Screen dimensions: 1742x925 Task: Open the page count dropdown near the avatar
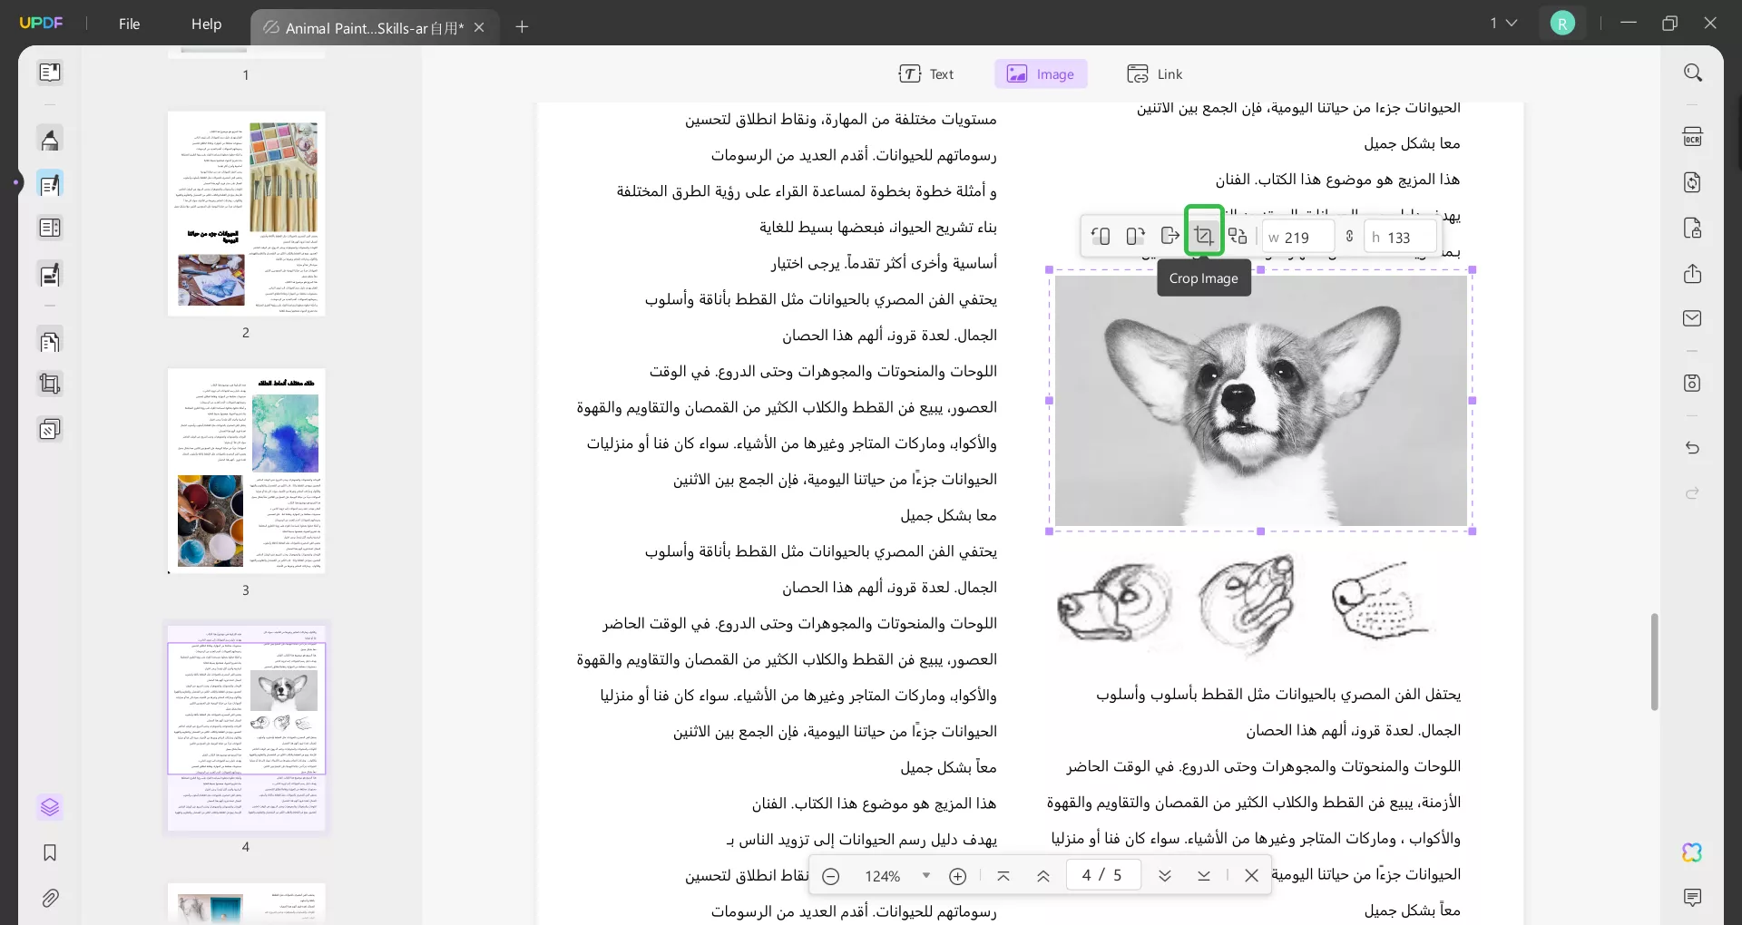(1503, 23)
